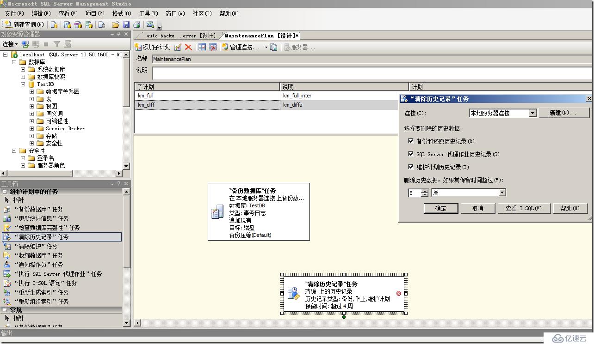The image size is (594, 344).
Task: Open the 查看 menu
Action: (x=68, y=13)
